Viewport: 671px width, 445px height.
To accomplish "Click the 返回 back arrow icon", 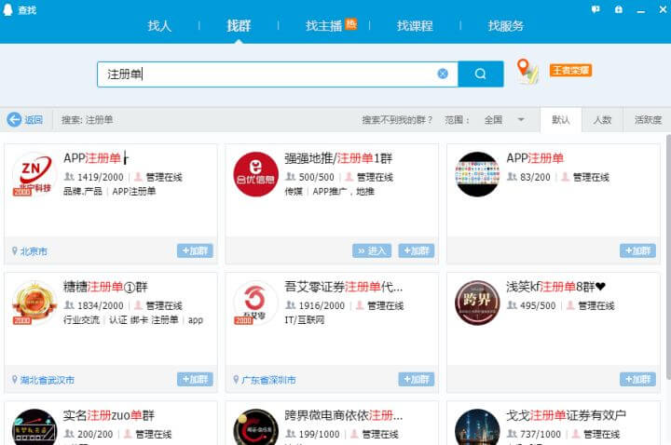I will pos(14,120).
